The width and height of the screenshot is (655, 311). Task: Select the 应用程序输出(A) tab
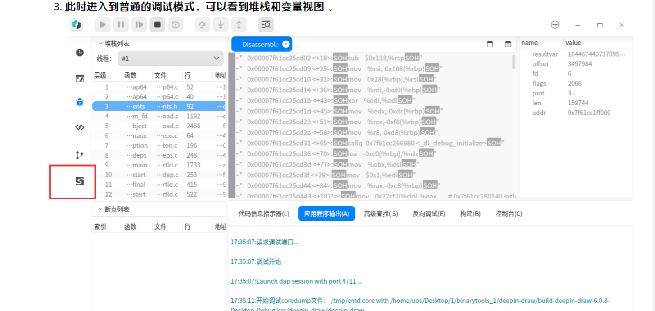point(327,214)
